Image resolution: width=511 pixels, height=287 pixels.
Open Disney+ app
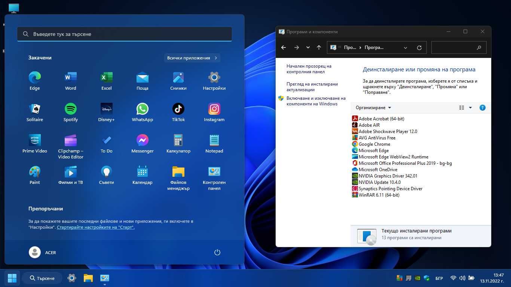[x=107, y=112]
